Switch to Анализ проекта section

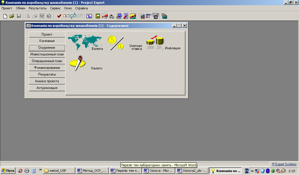47,81
